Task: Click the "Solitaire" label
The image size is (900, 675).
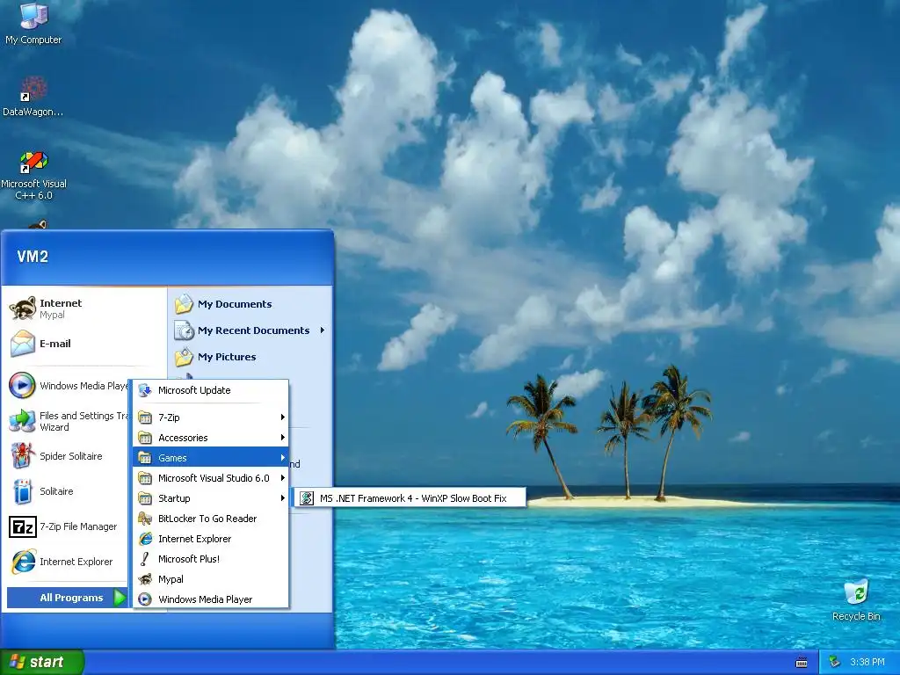Action: tap(56, 491)
